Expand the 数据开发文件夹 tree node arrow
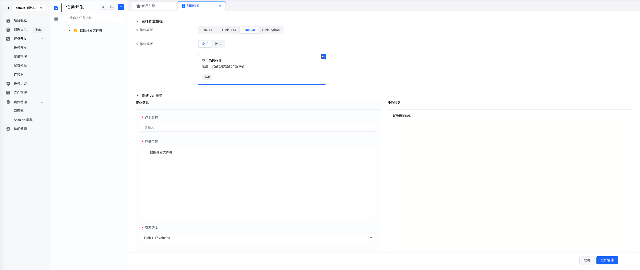 70,31
